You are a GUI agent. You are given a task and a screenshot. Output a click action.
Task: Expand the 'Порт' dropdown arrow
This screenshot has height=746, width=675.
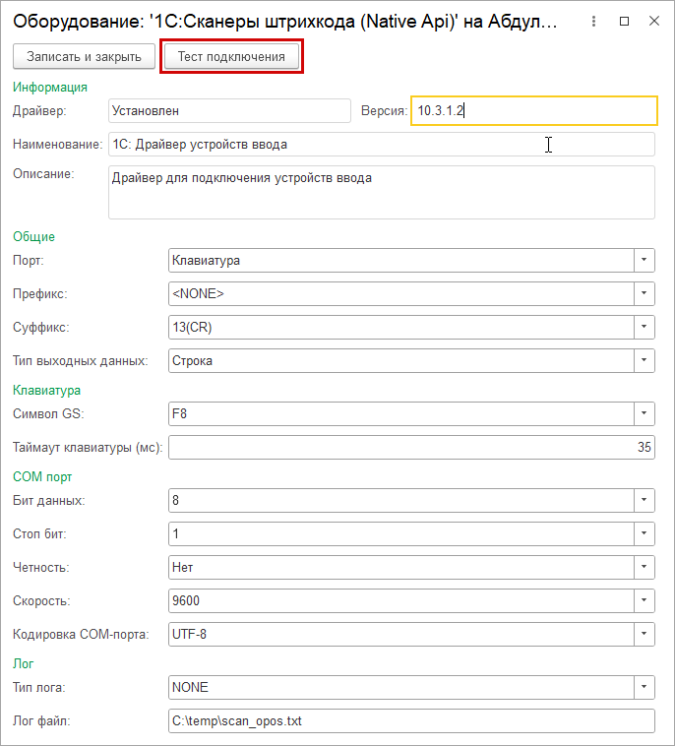coord(644,261)
